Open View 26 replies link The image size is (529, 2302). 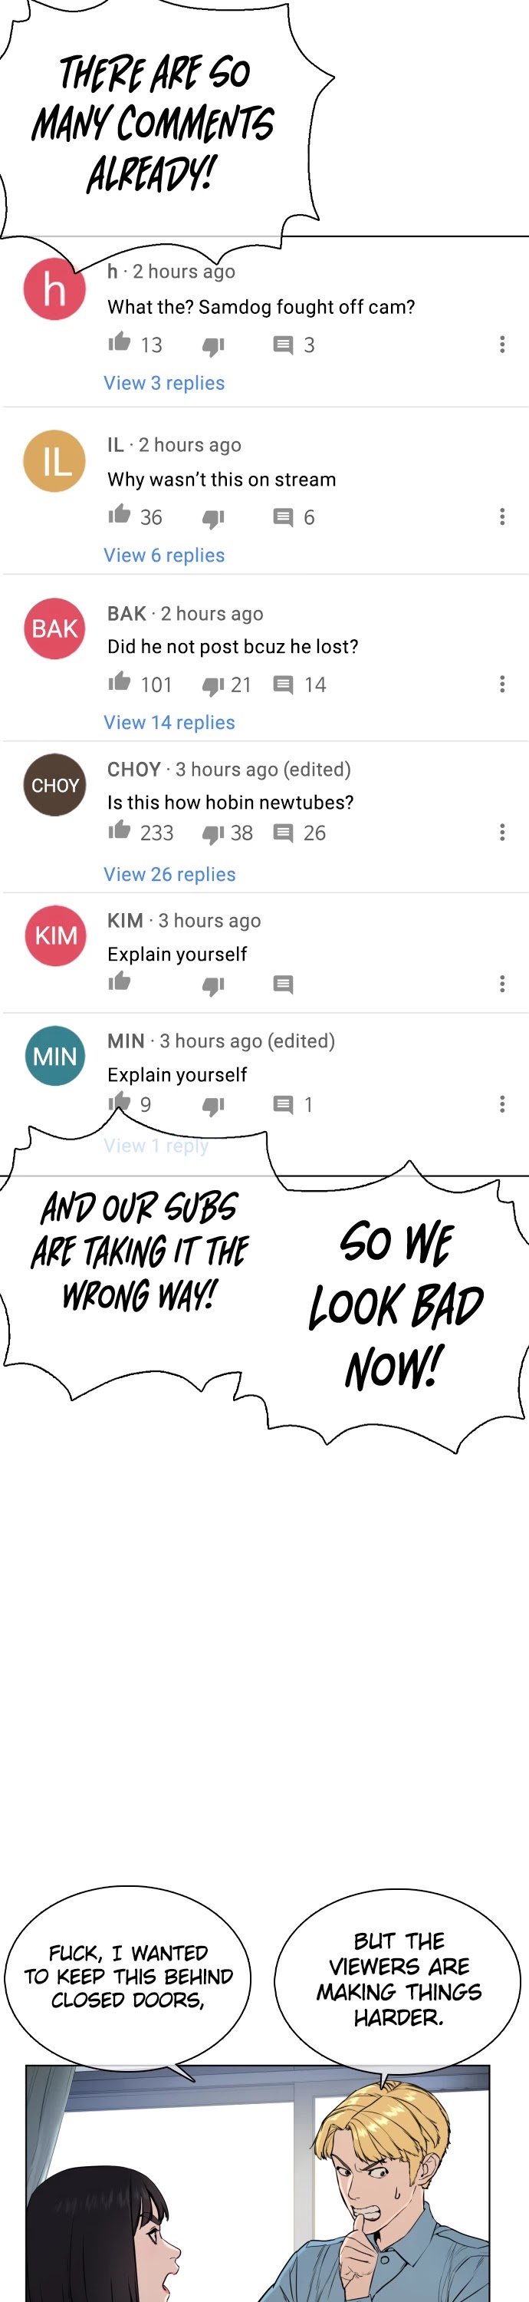[169, 874]
